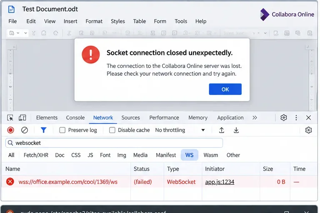Screen dimensions: 320x213
Task: Switch to the Memory tab
Action: tap(198, 118)
